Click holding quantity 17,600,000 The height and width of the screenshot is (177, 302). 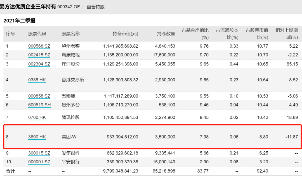click(164, 55)
